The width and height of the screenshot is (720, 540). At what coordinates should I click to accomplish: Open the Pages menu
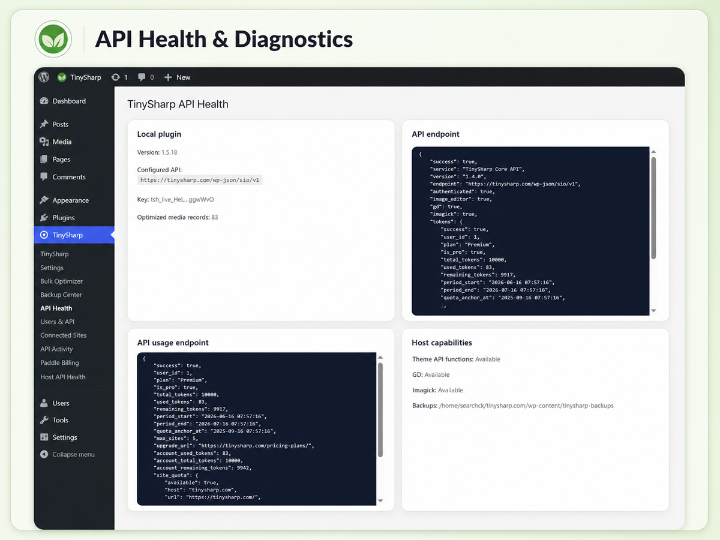point(61,160)
